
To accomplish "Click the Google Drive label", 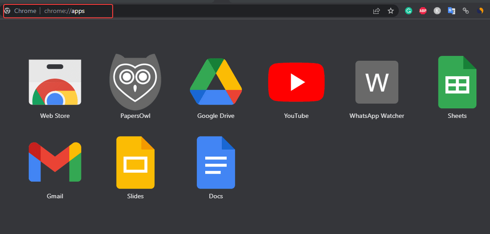I will coord(216,116).
